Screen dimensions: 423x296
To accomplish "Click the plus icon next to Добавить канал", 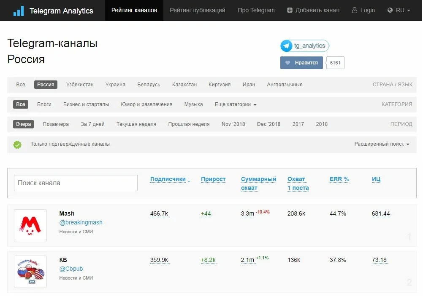I will [290, 10].
